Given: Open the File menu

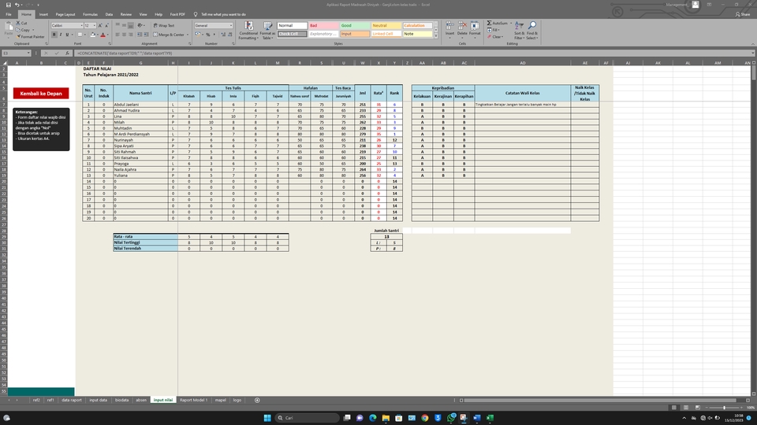Looking at the screenshot, I should tap(9, 14).
